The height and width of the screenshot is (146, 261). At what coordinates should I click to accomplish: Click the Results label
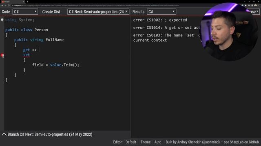click(138, 12)
